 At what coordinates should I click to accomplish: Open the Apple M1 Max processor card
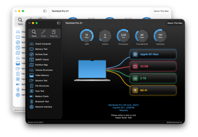(x=153, y=54)
